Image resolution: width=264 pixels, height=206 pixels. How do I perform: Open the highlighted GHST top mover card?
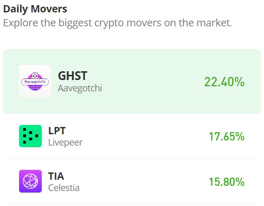pos(132,81)
